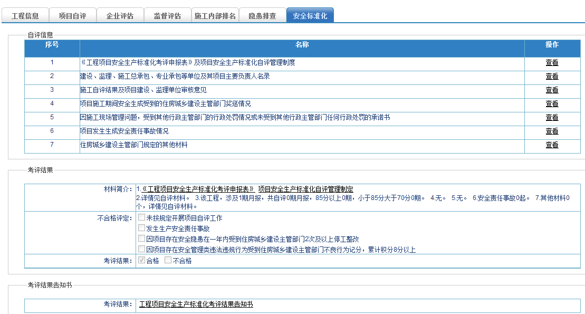The height and width of the screenshot is (314, 585).
Task: Toggle the 合格 result checkbox
Action: tap(141, 260)
